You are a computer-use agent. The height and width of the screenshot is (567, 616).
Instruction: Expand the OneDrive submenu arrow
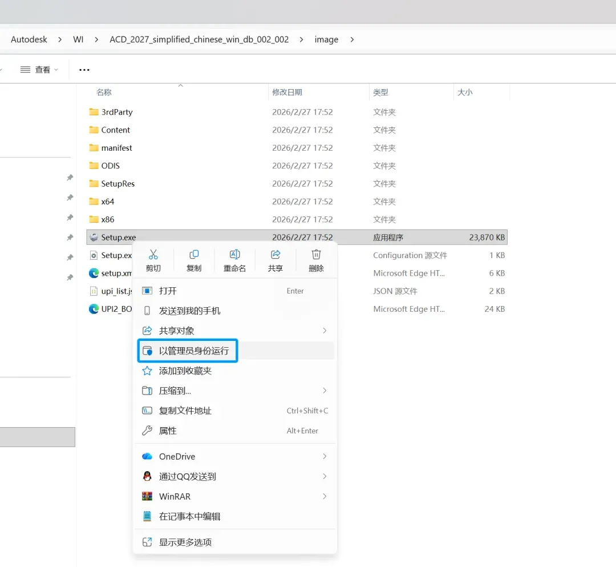(x=325, y=456)
